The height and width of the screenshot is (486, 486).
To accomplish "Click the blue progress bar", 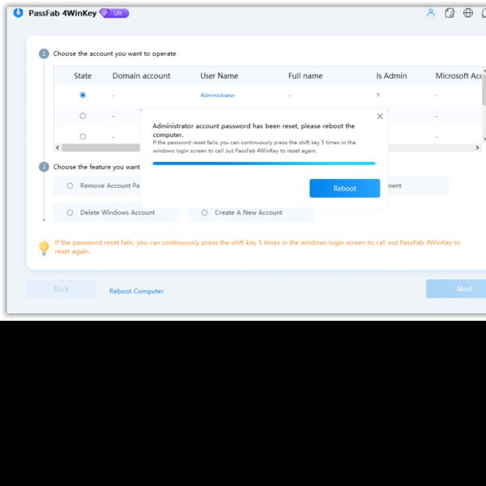I will [x=264, y=164].
